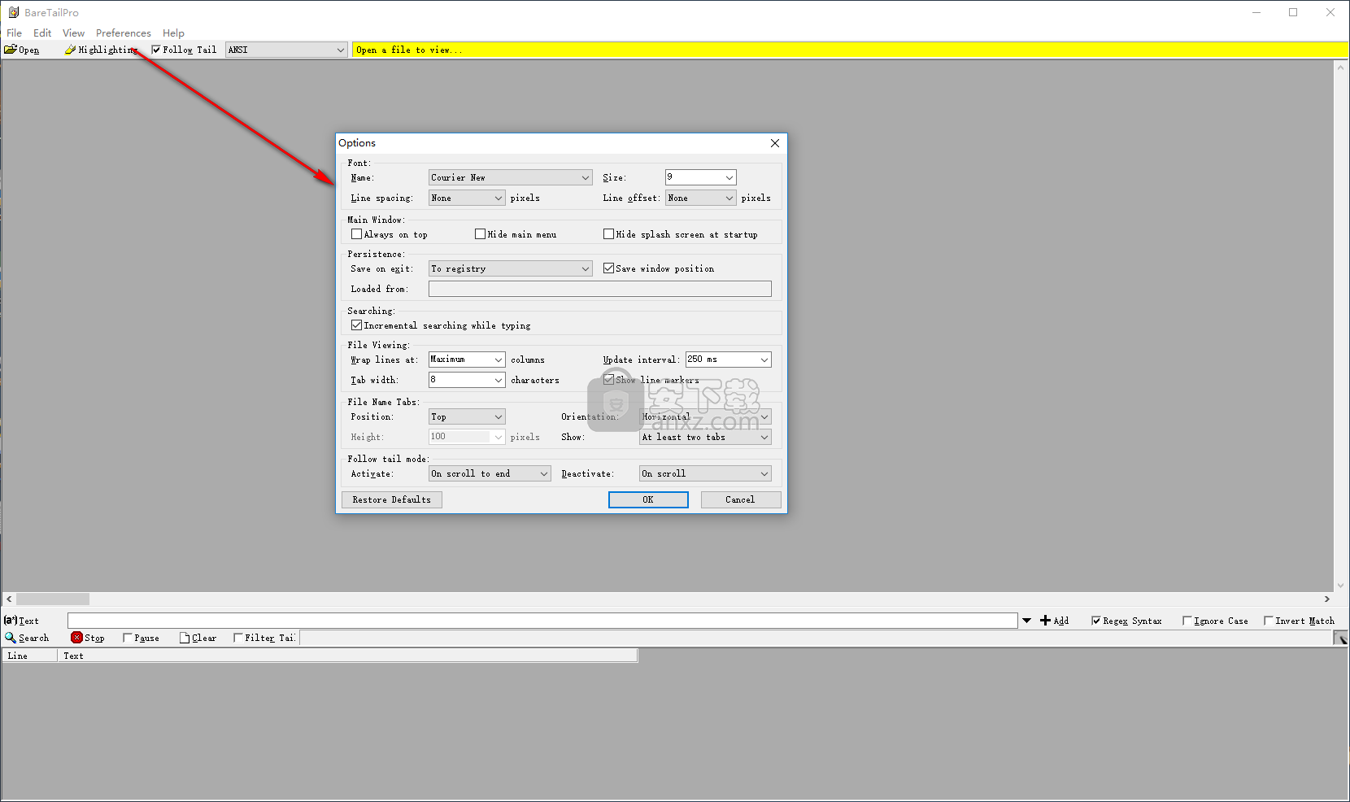The image size is (1350, 802).
Task: Click the vertical scrollbar down arrow
Action: 1340,586
